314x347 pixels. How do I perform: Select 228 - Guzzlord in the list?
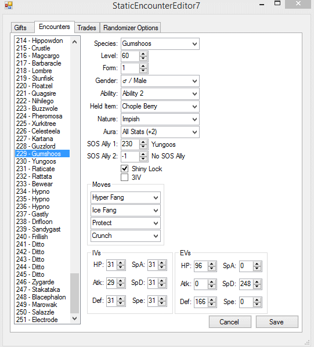[x=42, y=146]
